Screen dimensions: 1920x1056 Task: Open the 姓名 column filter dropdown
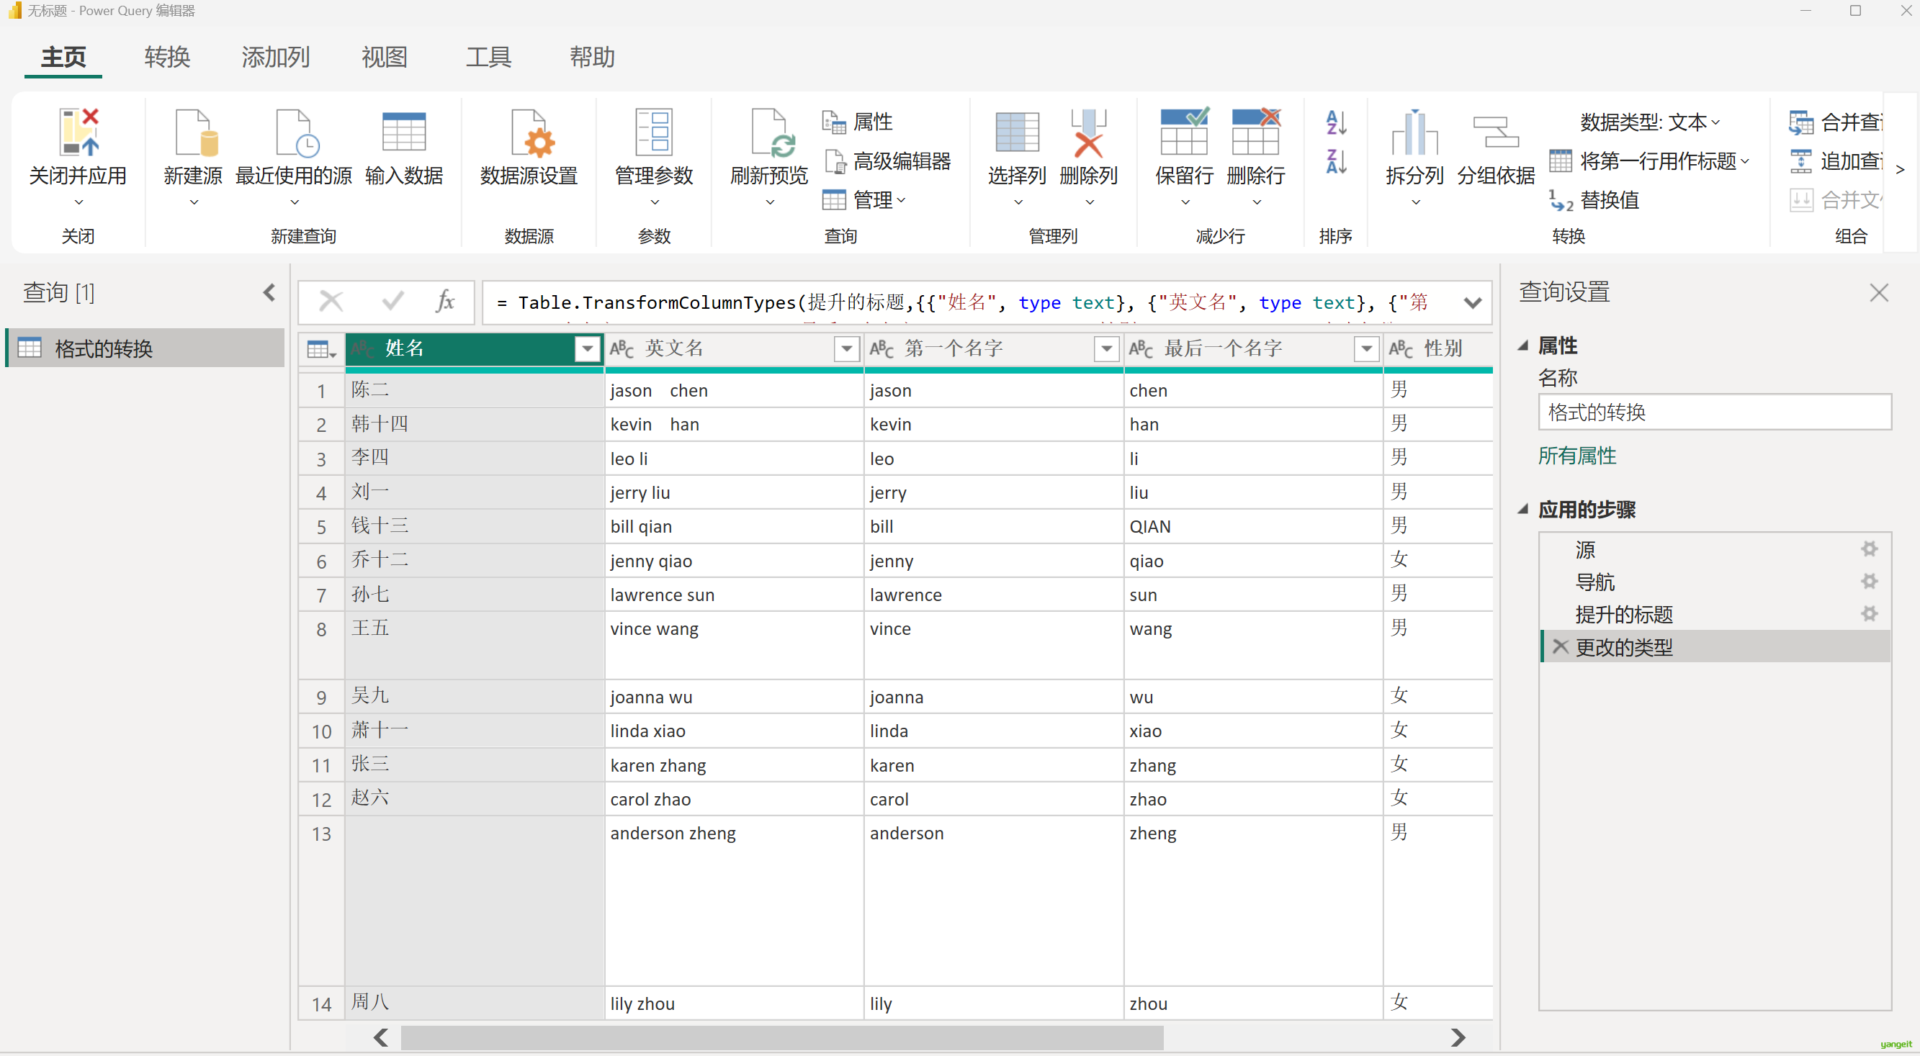(x=588, y=349)
